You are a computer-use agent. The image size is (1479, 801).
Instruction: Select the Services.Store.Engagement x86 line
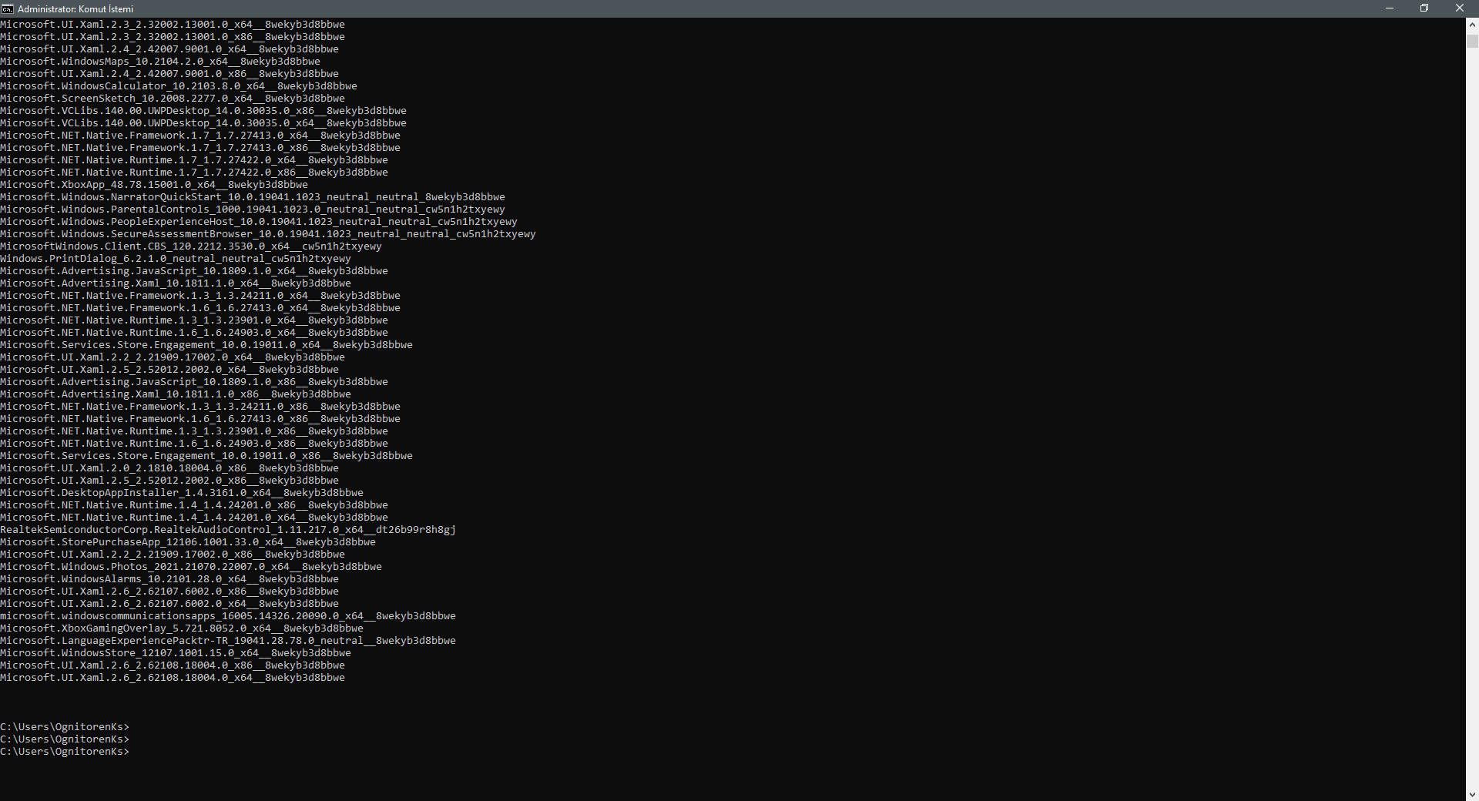206,456
